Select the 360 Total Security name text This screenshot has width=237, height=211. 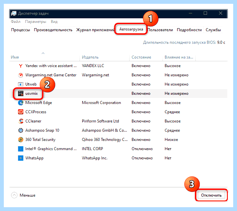click(x=41, y=140)
